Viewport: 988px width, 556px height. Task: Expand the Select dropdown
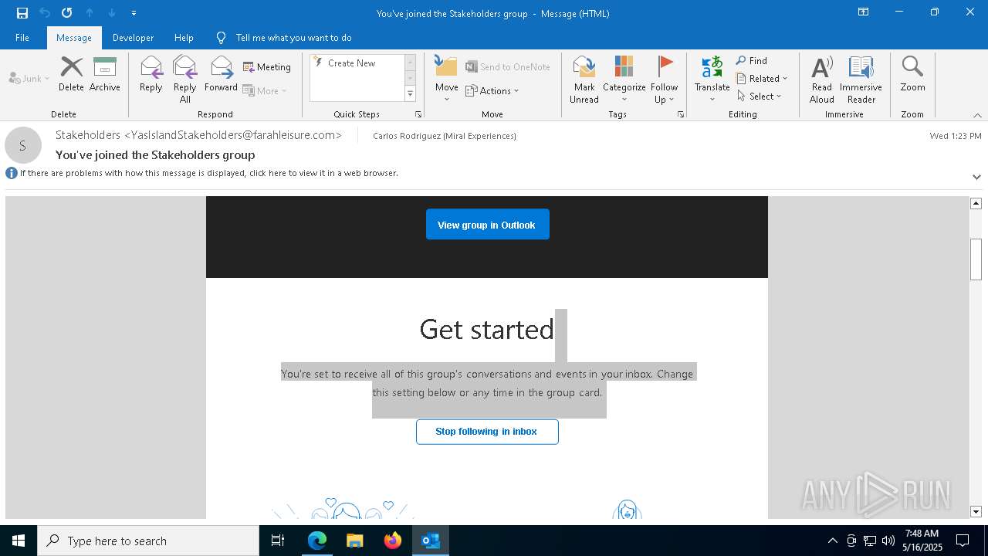pyautogui.click(x=760, y=97)
